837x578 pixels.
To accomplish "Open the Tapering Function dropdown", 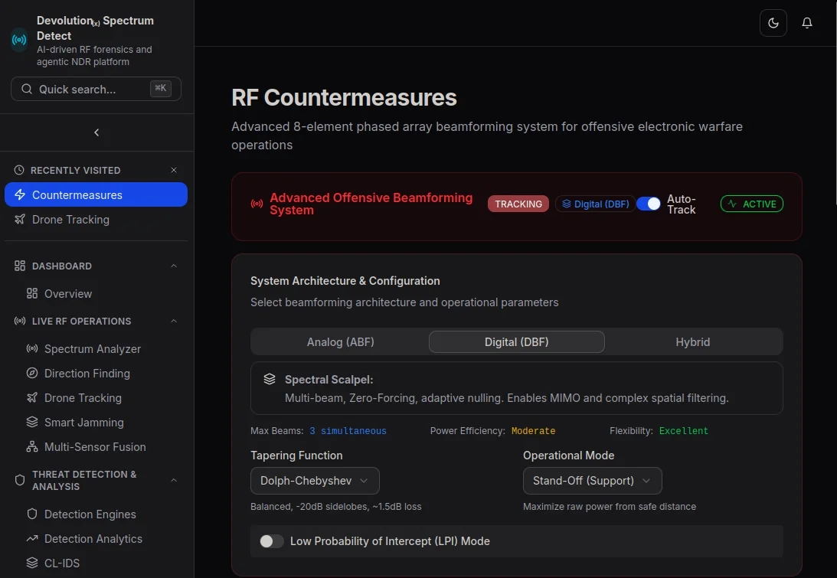I will (x=314, y=481).
